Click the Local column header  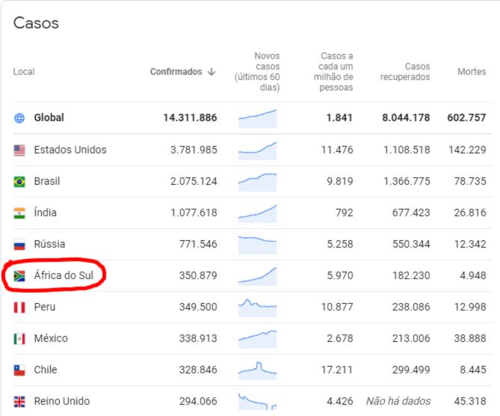[x=24, y=72]
